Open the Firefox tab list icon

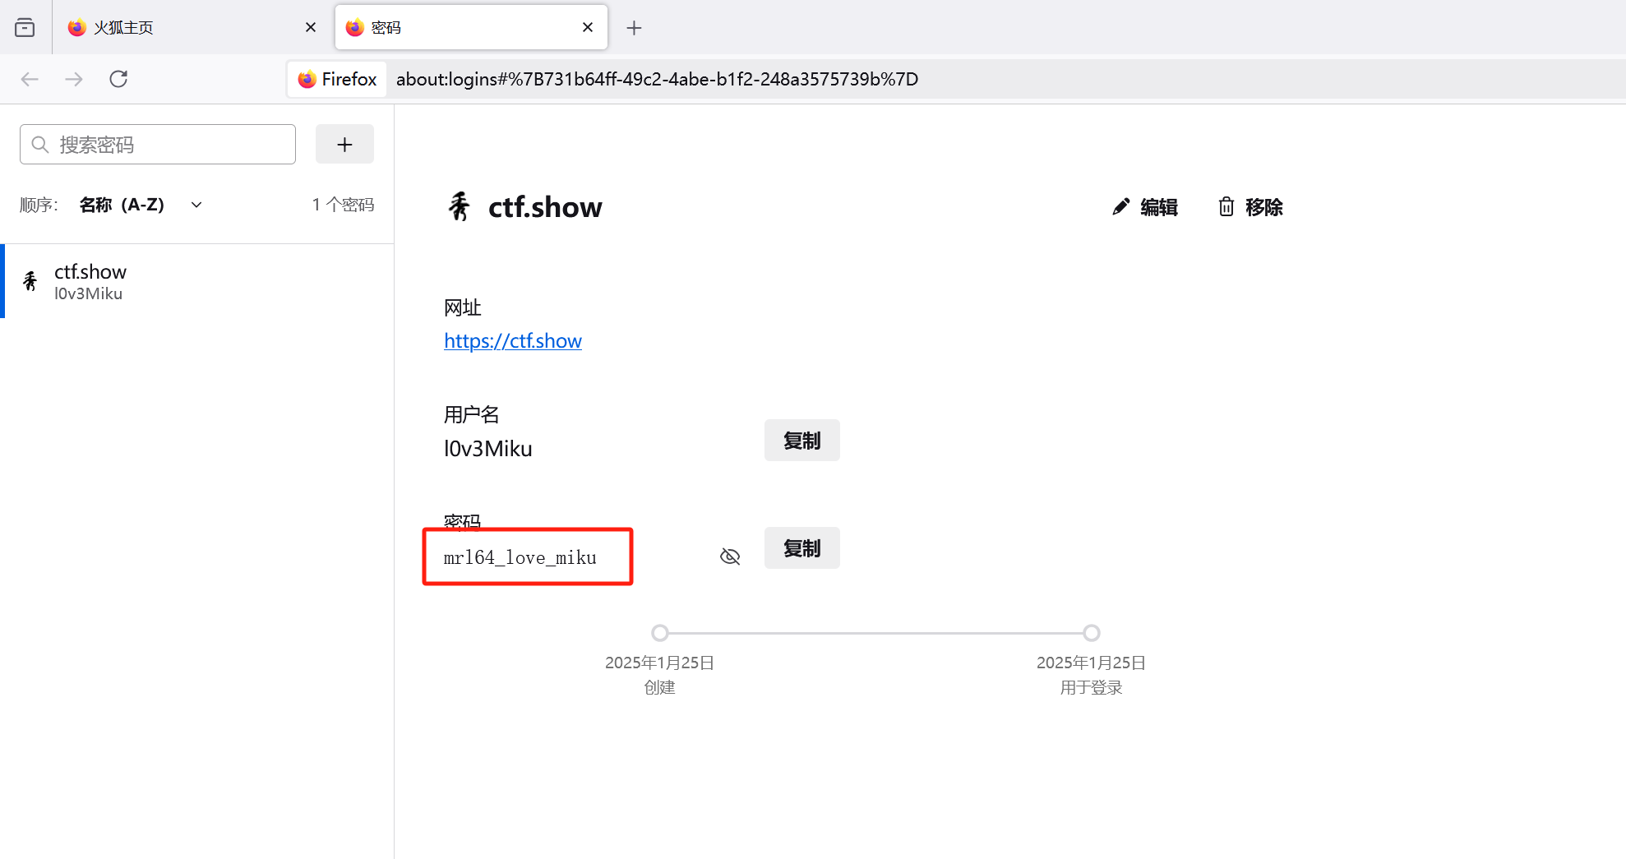[25, 28]
